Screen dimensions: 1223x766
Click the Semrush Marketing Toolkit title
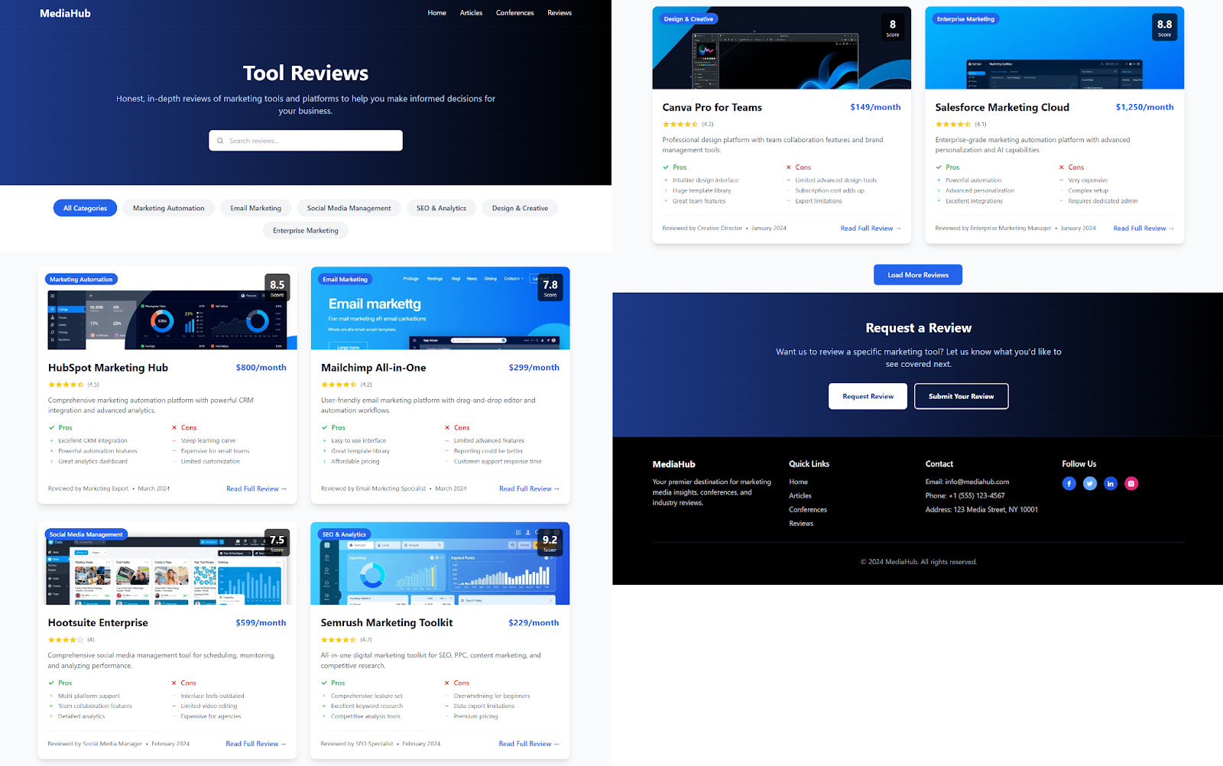click(387, 623)
